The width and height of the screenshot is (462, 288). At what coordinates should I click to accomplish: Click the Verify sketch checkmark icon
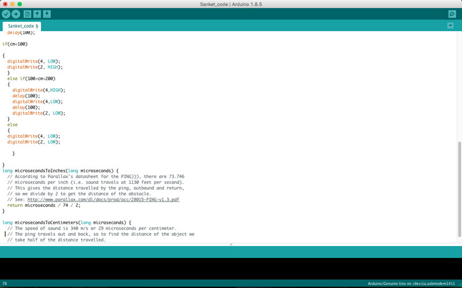coord(6,14)
